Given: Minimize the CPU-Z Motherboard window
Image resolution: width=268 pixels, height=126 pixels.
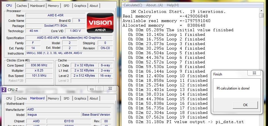Looking at the screenshot, I should (92, 89).
